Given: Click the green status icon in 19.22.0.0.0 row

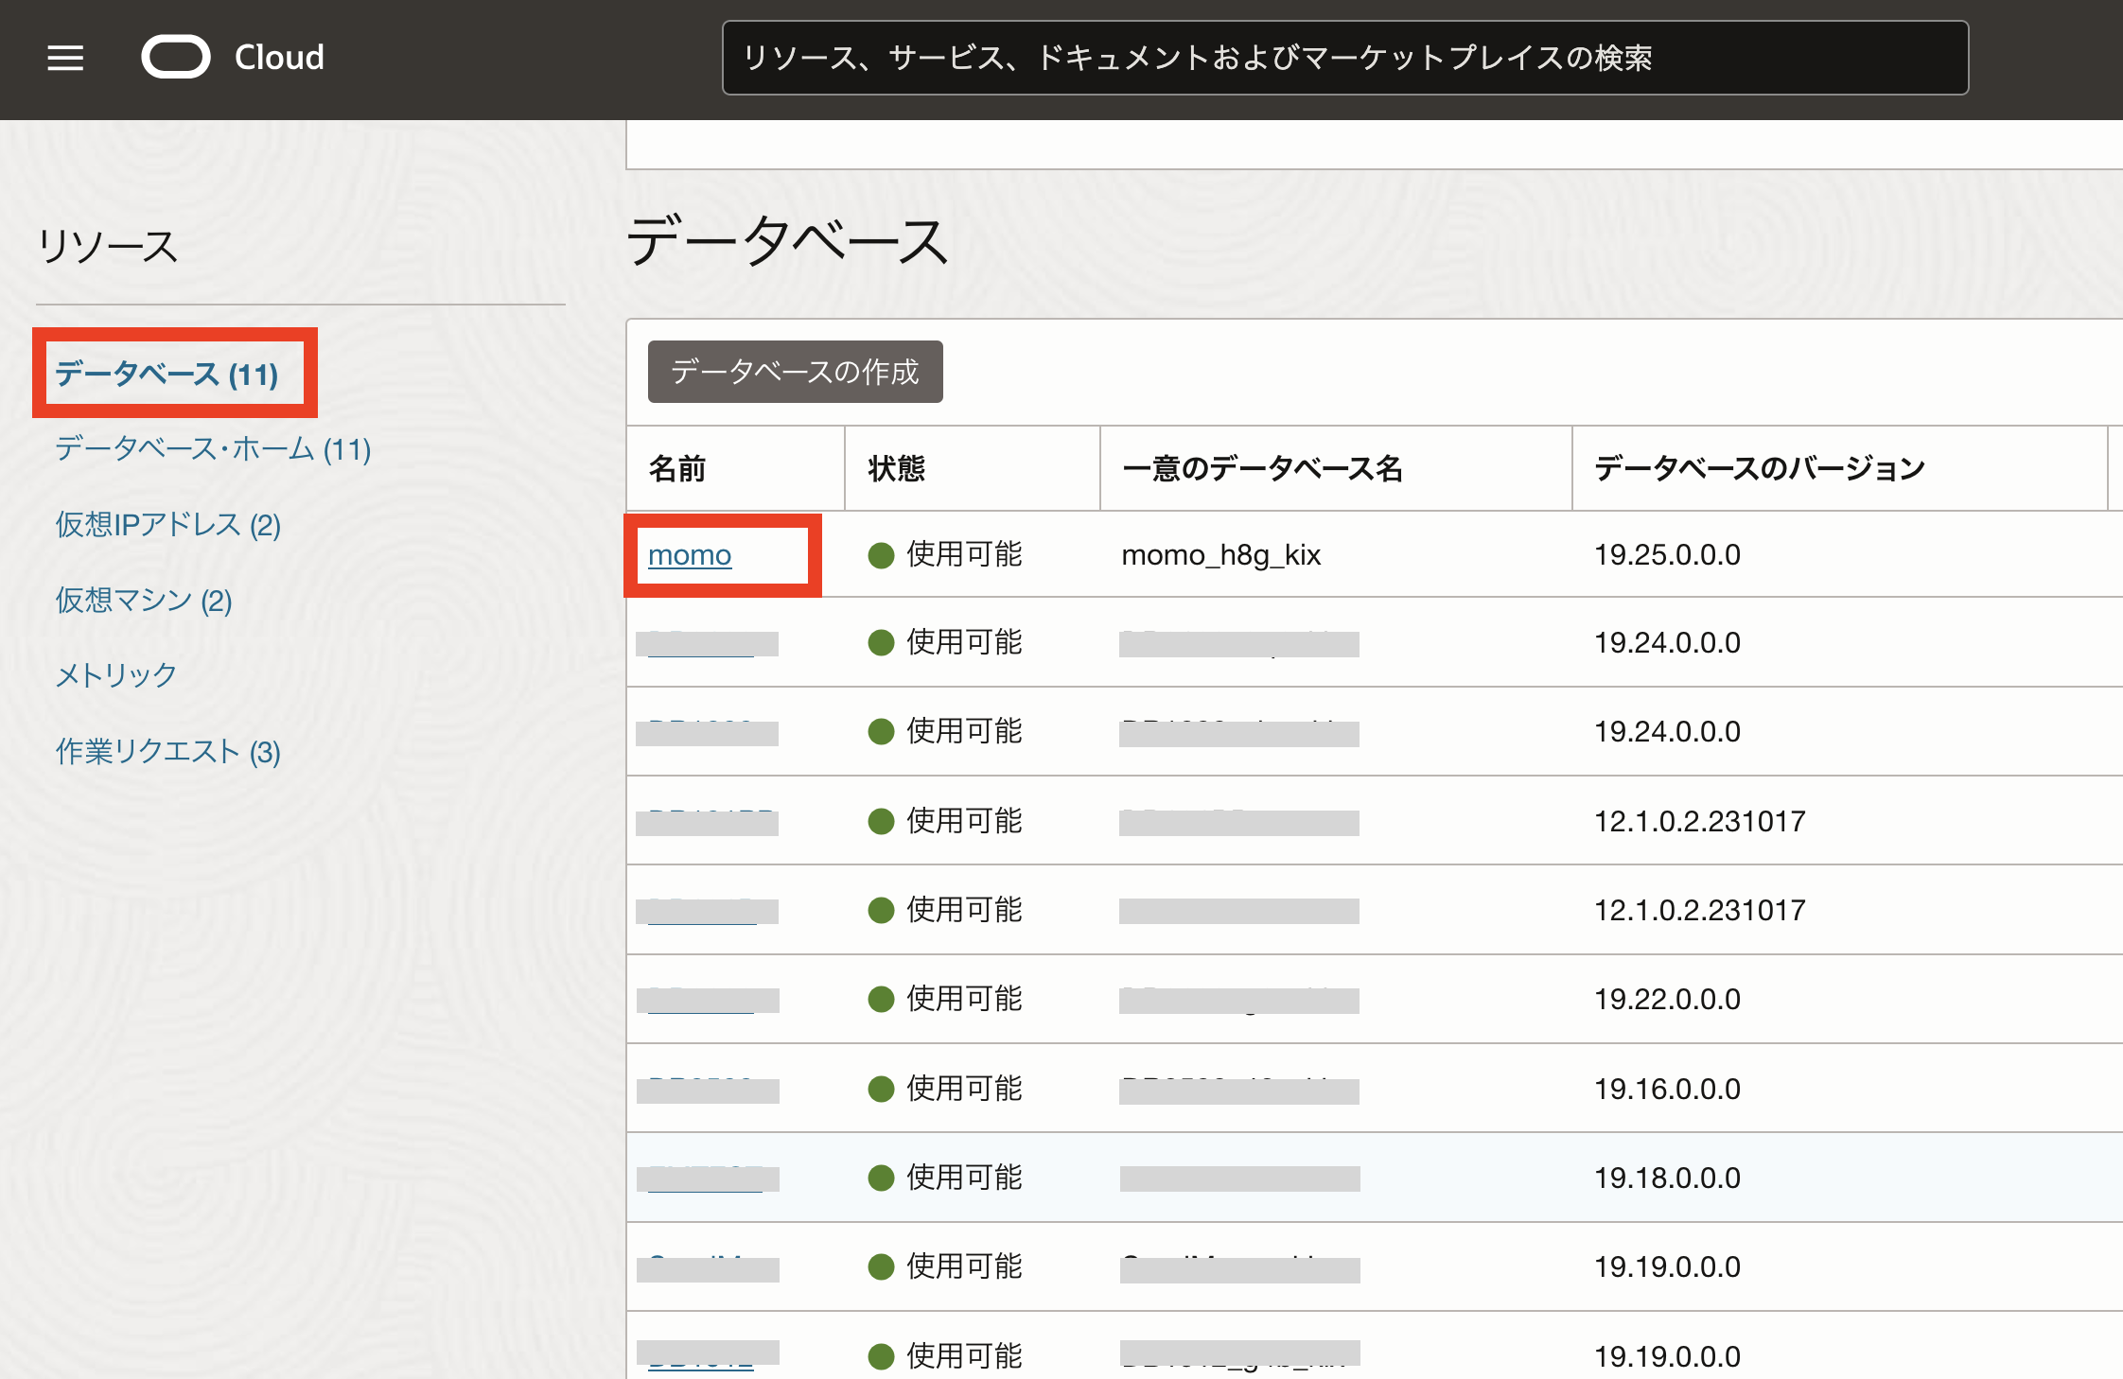Looking at the screenshot, I should (x=881, y=1000).
